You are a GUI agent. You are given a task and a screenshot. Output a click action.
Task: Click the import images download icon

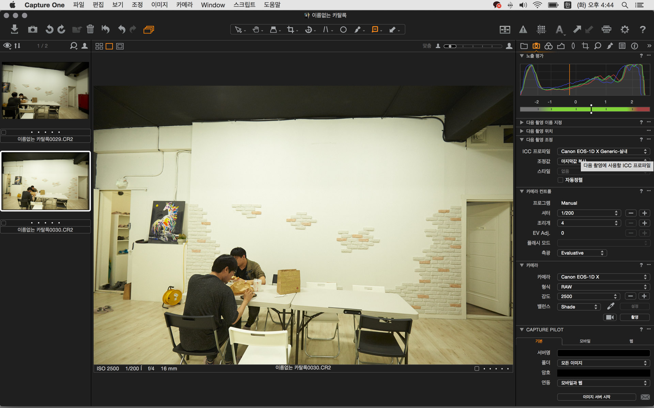pos(14,29)
